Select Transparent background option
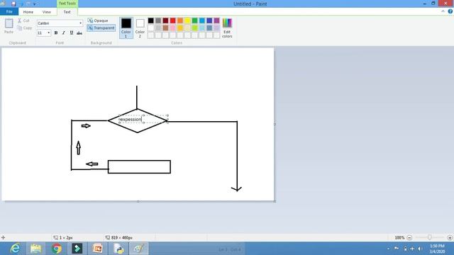 [x=101, y=28]
